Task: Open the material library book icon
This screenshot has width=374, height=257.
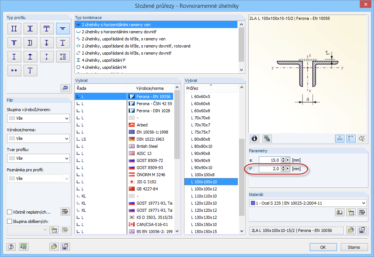Action: [340, 212]
